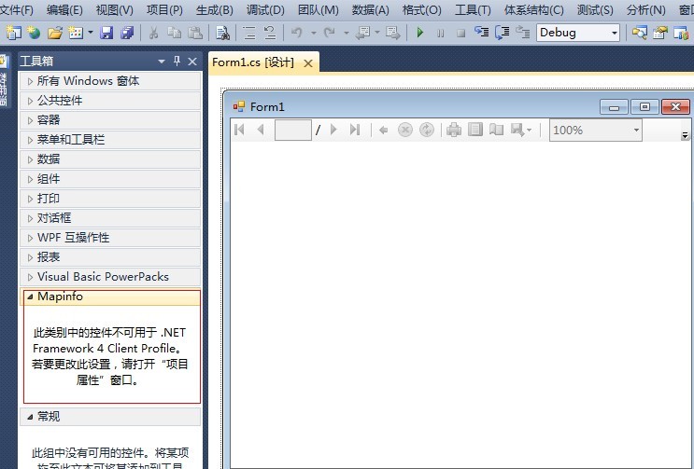The height and width of the screenshot is (469, 694).
Task: Click the Open File folder icon
Action: coord(55,33)
